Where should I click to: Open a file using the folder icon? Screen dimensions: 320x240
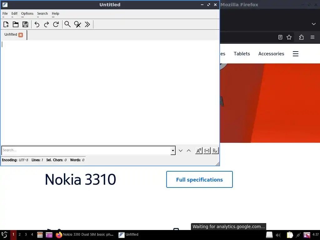click(x=16, y=24)
